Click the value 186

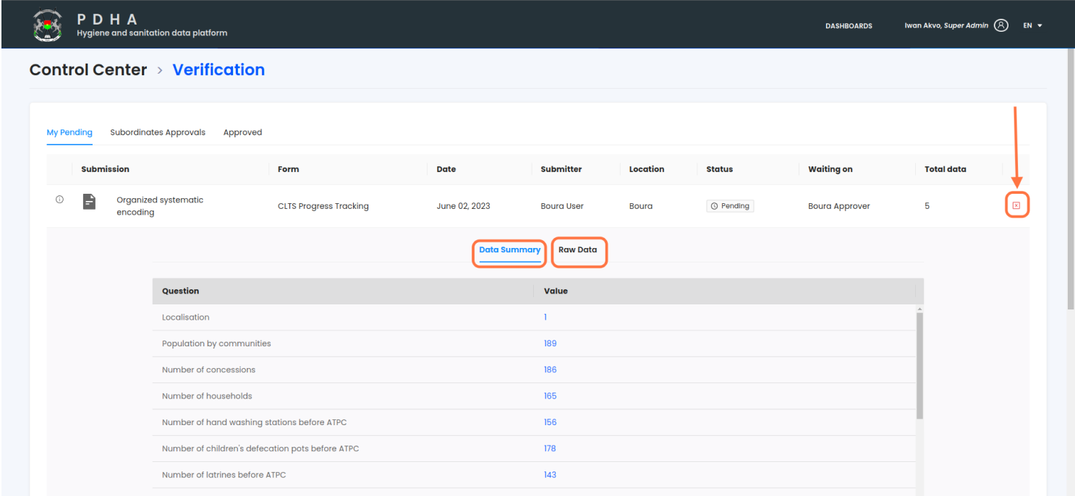[551, 369]
